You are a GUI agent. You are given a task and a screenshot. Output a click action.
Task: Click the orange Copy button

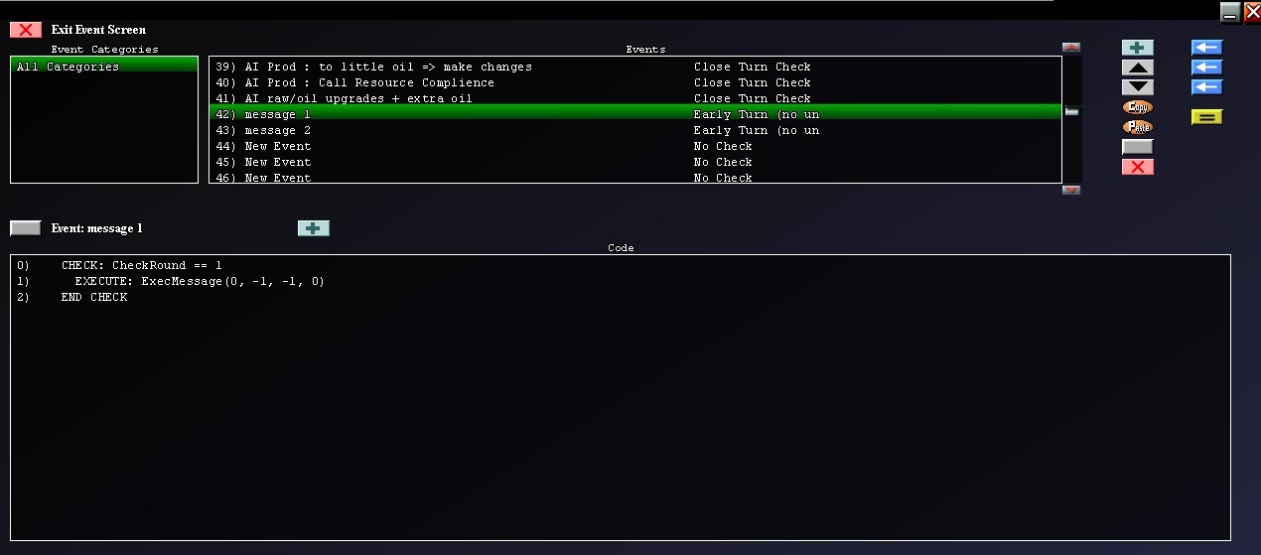[1138, 107]
